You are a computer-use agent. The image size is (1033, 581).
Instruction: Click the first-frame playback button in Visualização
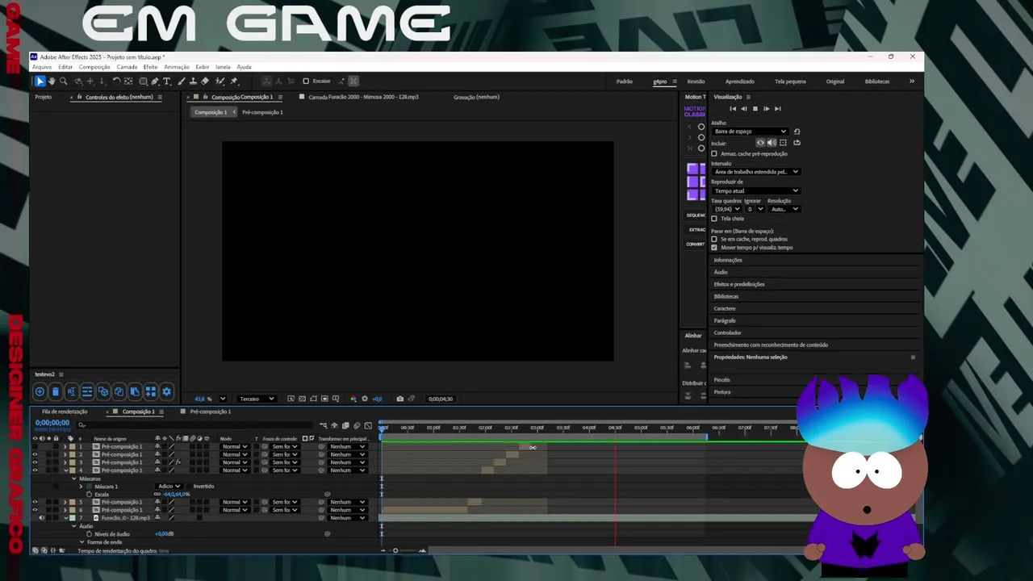(733, 108)
